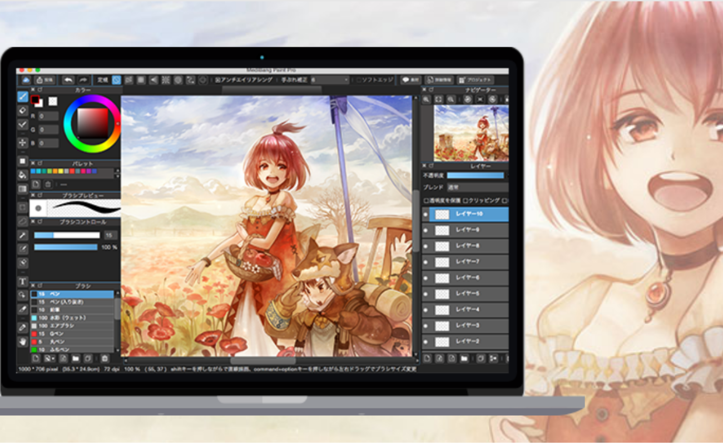Click the speech-bubble button in top toolbar
The image size is (723, 444).
(x=411, y=80)
